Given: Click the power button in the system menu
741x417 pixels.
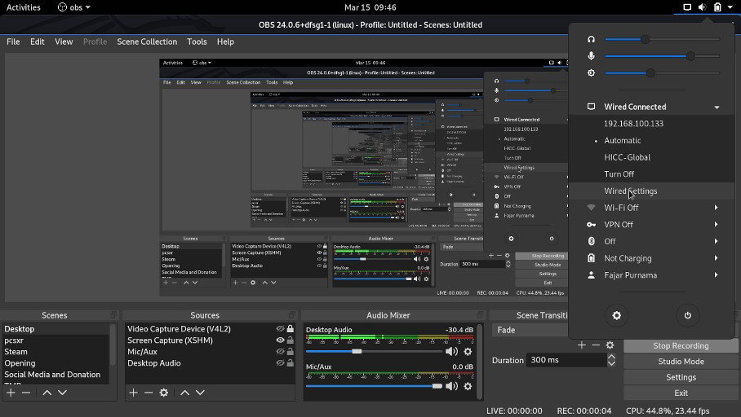Looking at the screenshot, I should pos(688,315).
